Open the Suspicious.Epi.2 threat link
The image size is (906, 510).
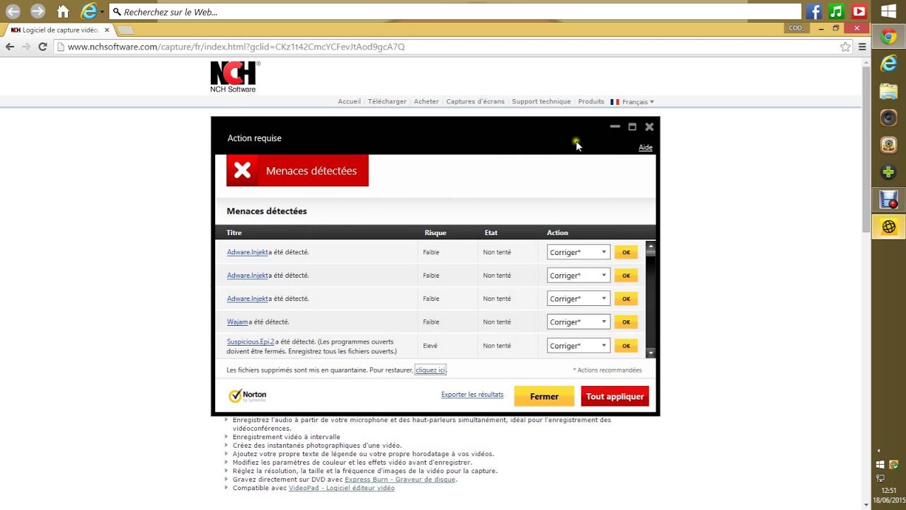[x=251, y=341]
